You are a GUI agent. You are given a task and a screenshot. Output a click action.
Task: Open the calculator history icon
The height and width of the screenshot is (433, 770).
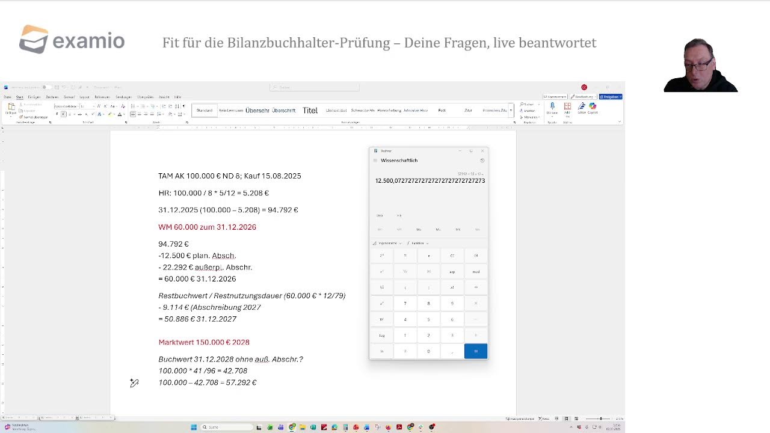point(482,161)
